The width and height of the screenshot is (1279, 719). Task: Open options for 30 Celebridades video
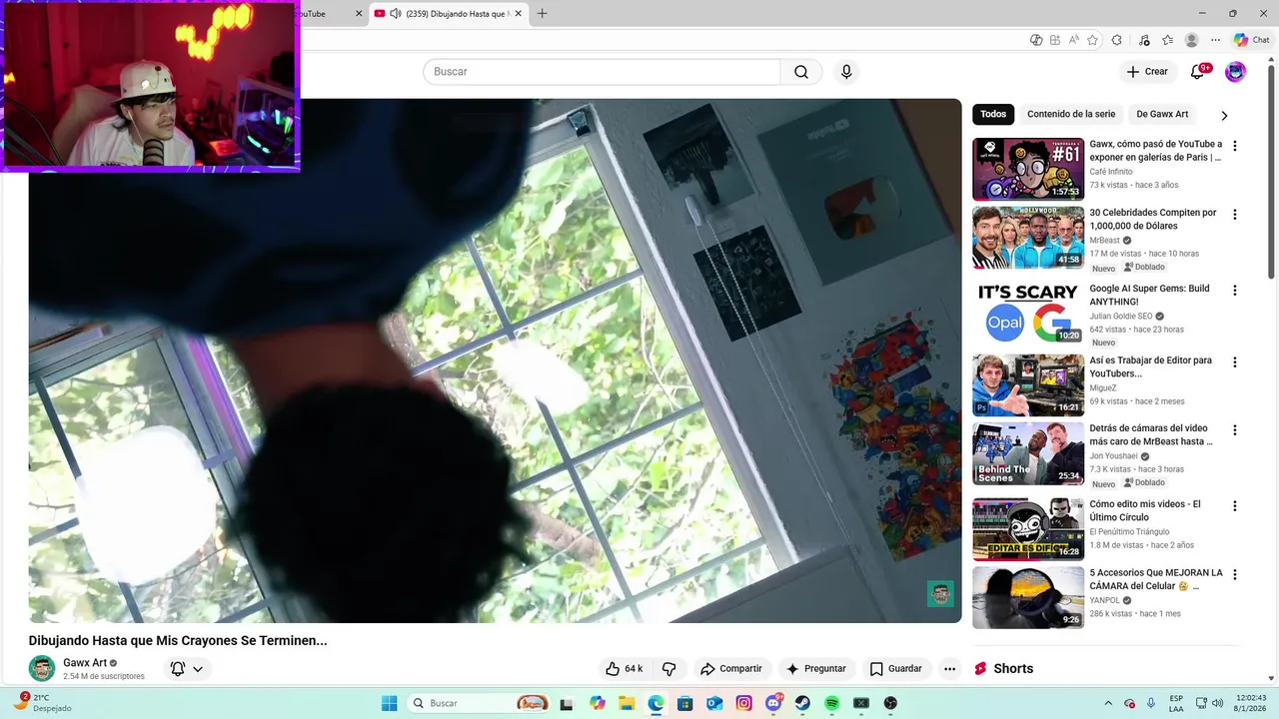[1235, 215]
